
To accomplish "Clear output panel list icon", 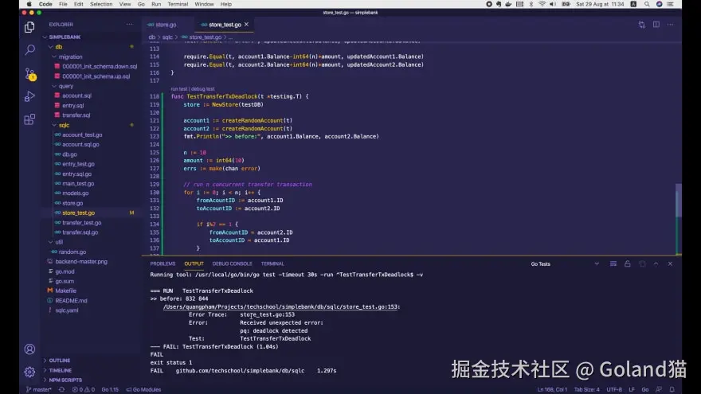I will coord(613,264).
